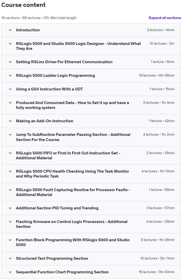Screen dimensions: 181x279
Task: Toggle the Produced And Consumed Data chevron
Action: (10, 103)
